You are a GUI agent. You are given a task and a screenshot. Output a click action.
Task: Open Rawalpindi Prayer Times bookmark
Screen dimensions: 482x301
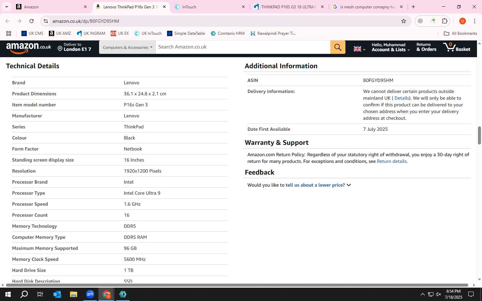point(273,33)
